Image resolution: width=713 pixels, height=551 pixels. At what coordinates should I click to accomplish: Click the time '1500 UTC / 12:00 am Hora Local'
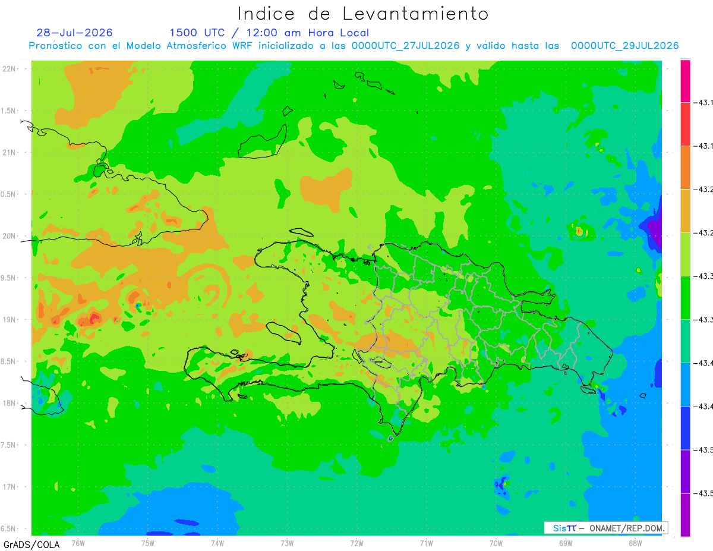[x=269, y=33]
